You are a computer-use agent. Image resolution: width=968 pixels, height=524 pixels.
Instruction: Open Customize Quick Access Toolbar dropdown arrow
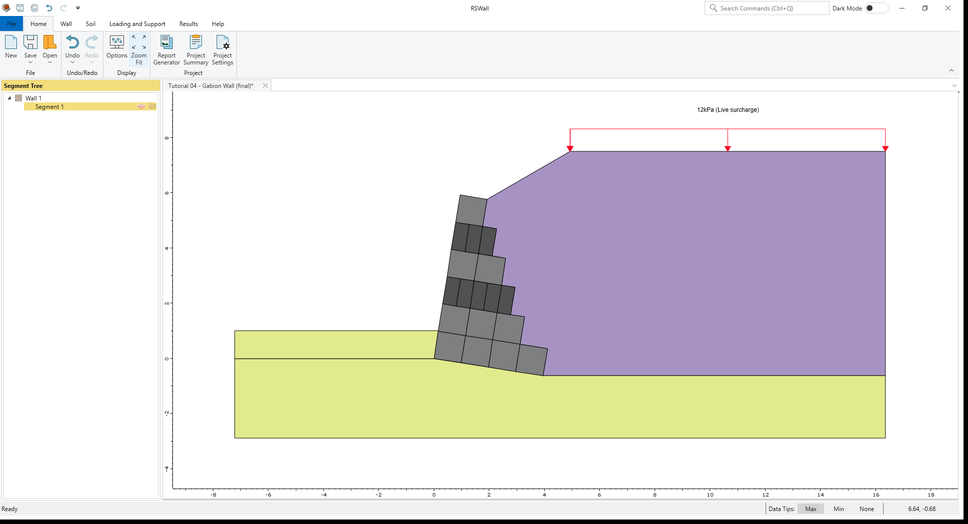pyautogui.click(x=78, y=8)
